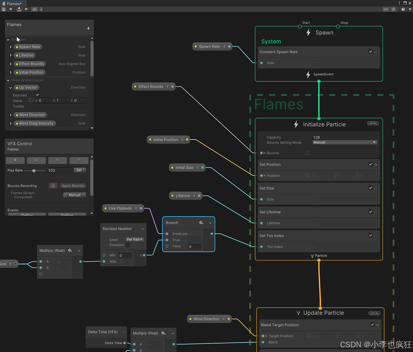The width and height of the screenshot is (413, 352).
Task: Toggle the Set Lifetime block checkbox
Action: click(371, 212)
